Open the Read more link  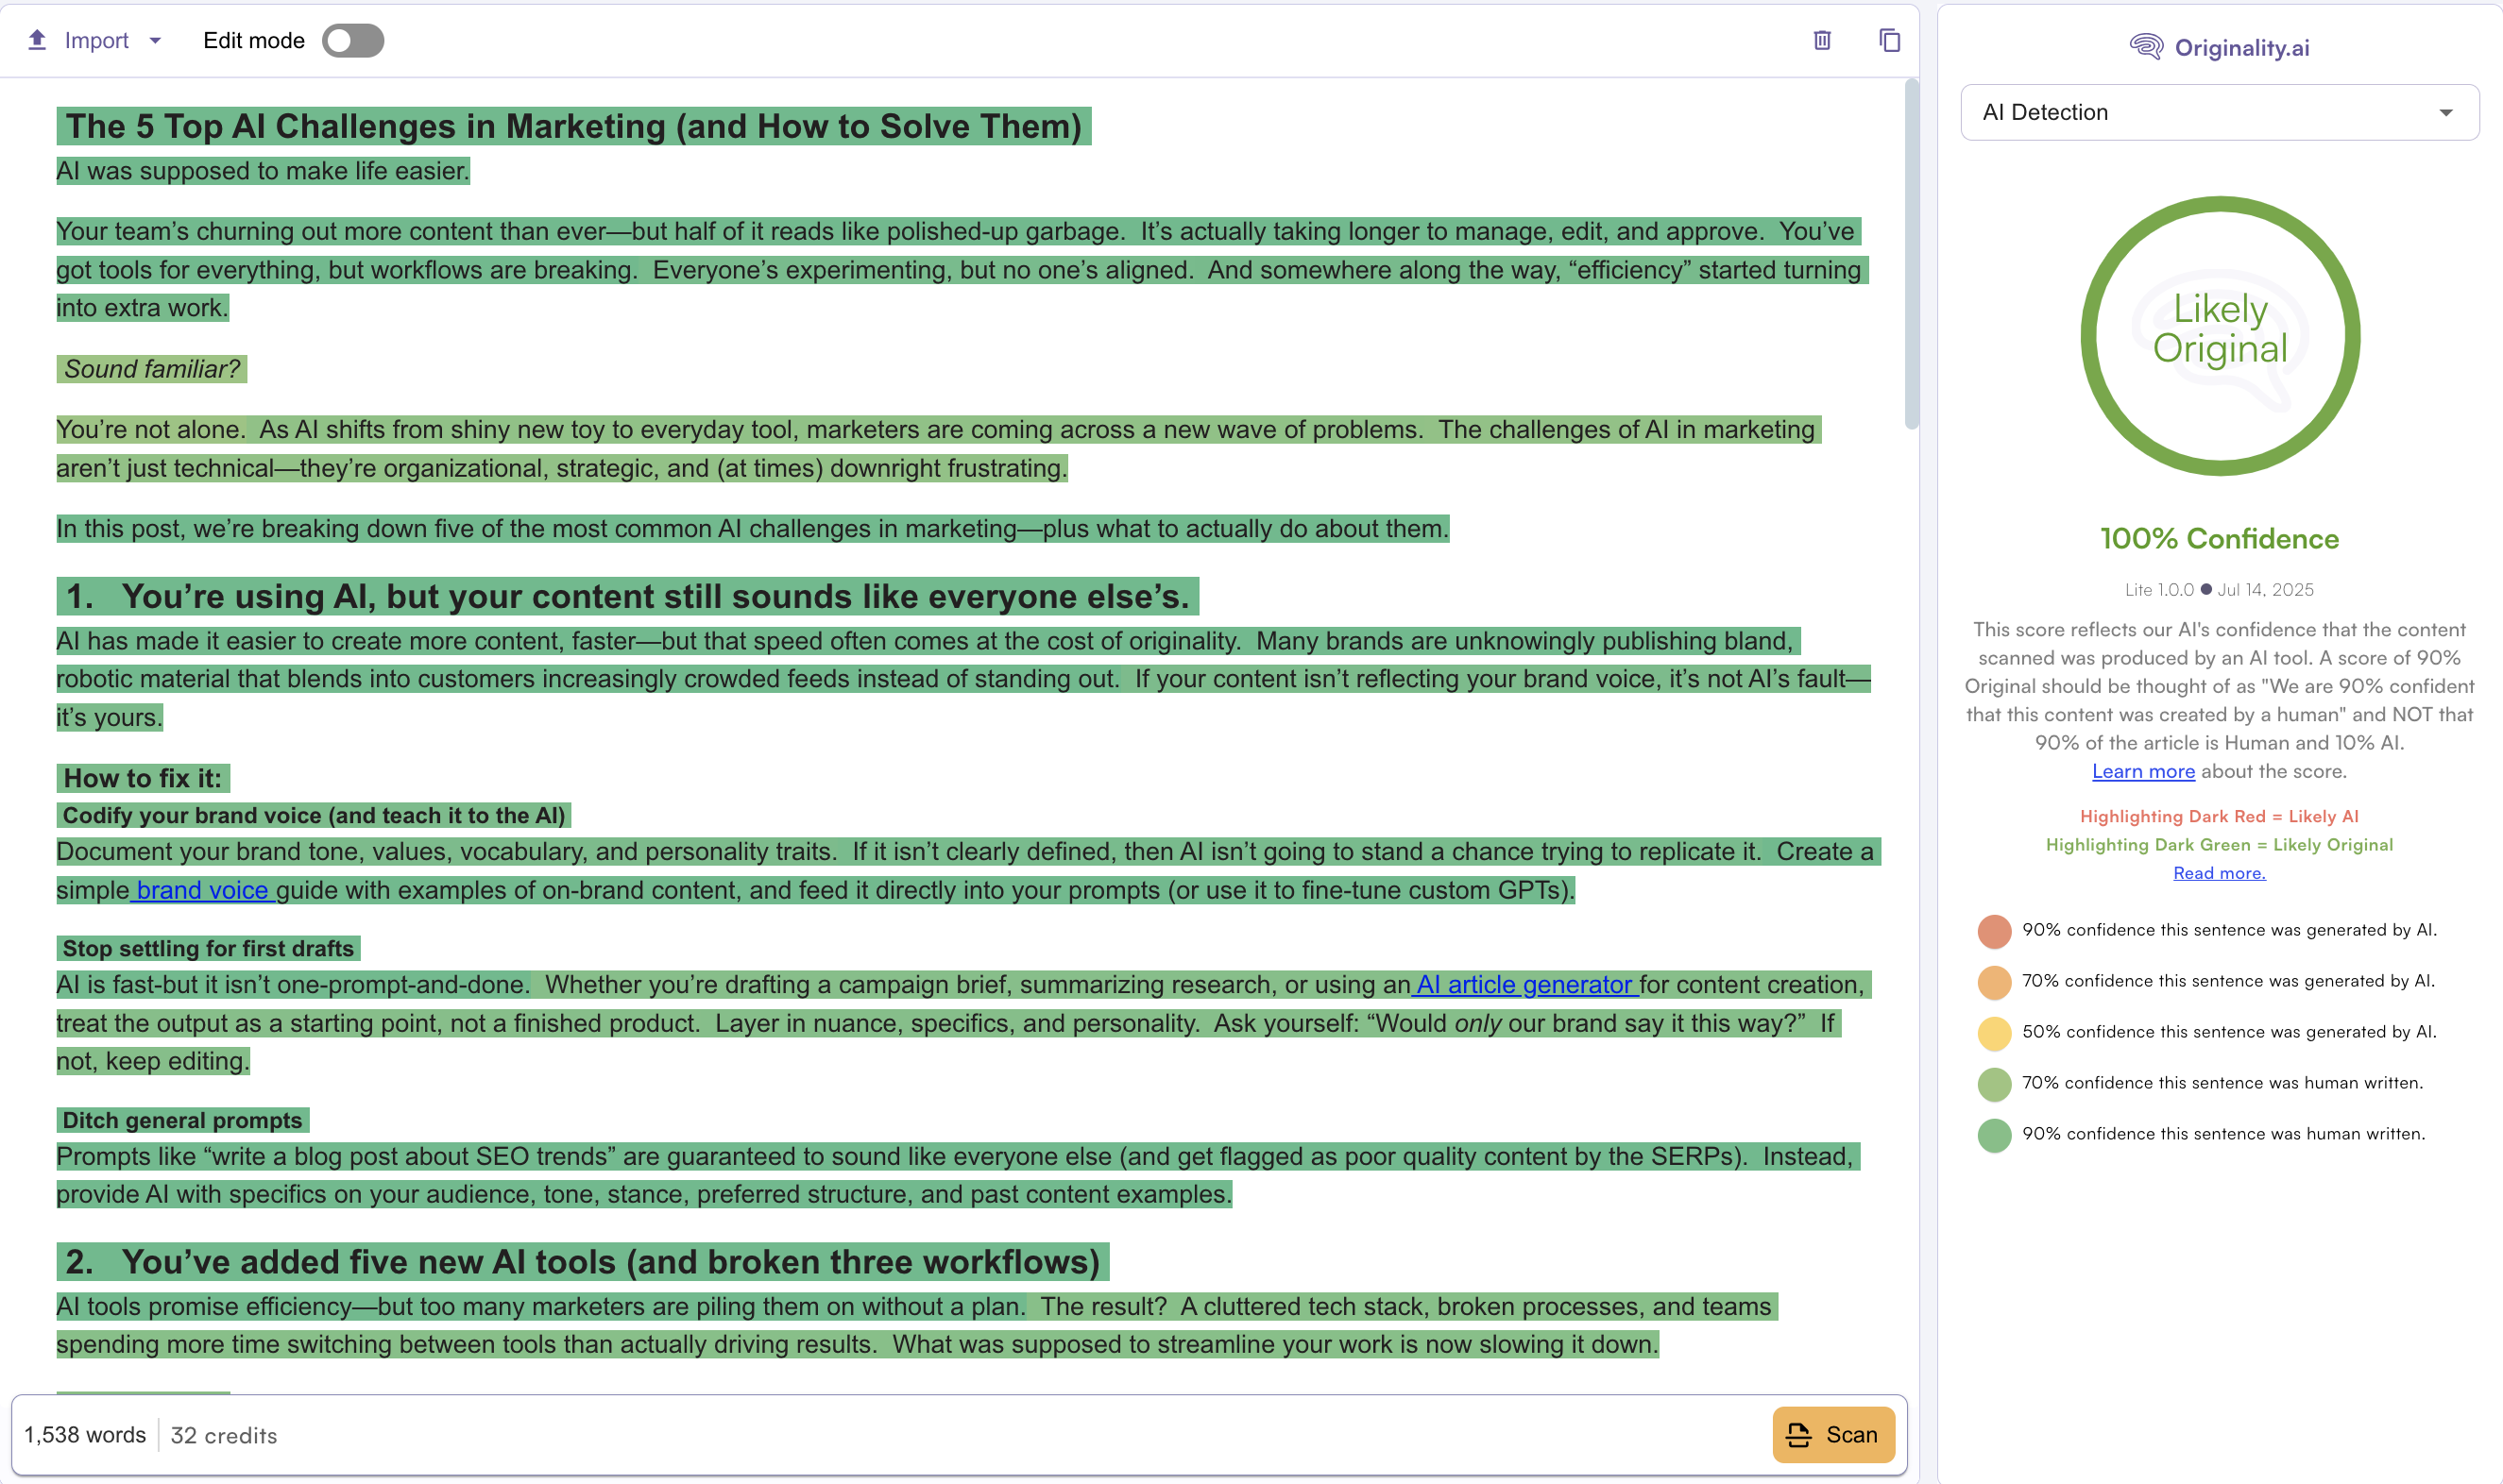click(x=2219, y=873)
